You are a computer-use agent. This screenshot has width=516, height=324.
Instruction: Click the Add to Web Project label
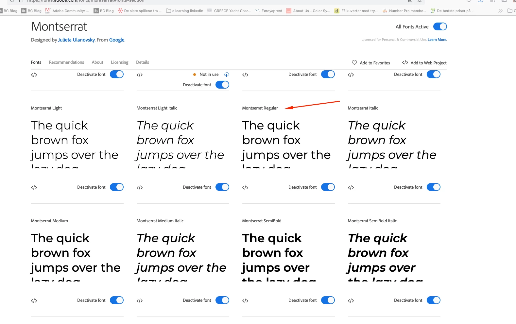click(x=428, y=63)
